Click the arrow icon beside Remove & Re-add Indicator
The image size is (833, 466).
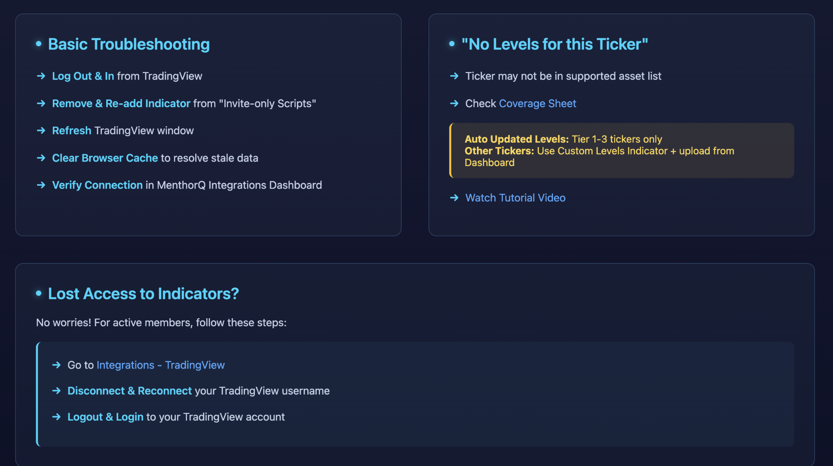41,103
